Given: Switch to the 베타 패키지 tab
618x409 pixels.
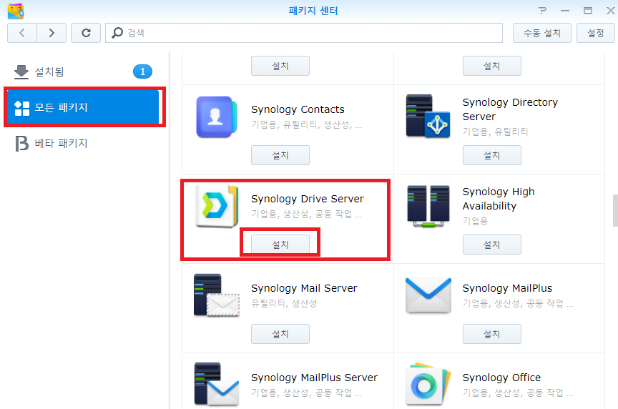Looking at the screenshot, I should coord(84,143).
